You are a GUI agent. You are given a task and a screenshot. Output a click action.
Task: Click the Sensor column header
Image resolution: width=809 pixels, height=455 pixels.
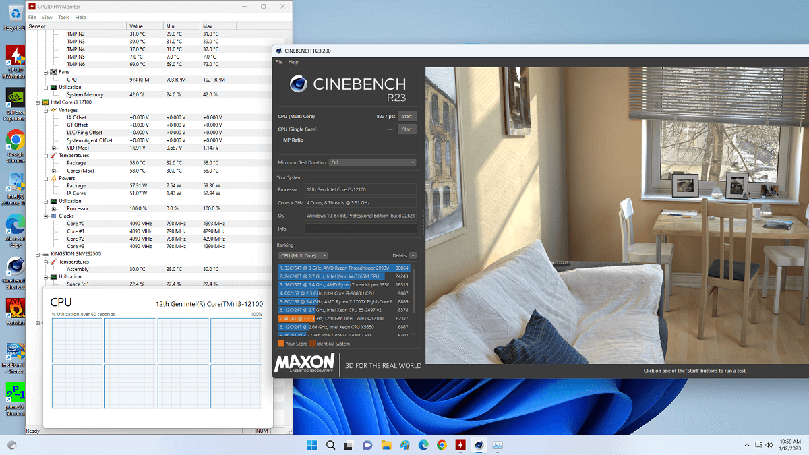click(76, 26)
